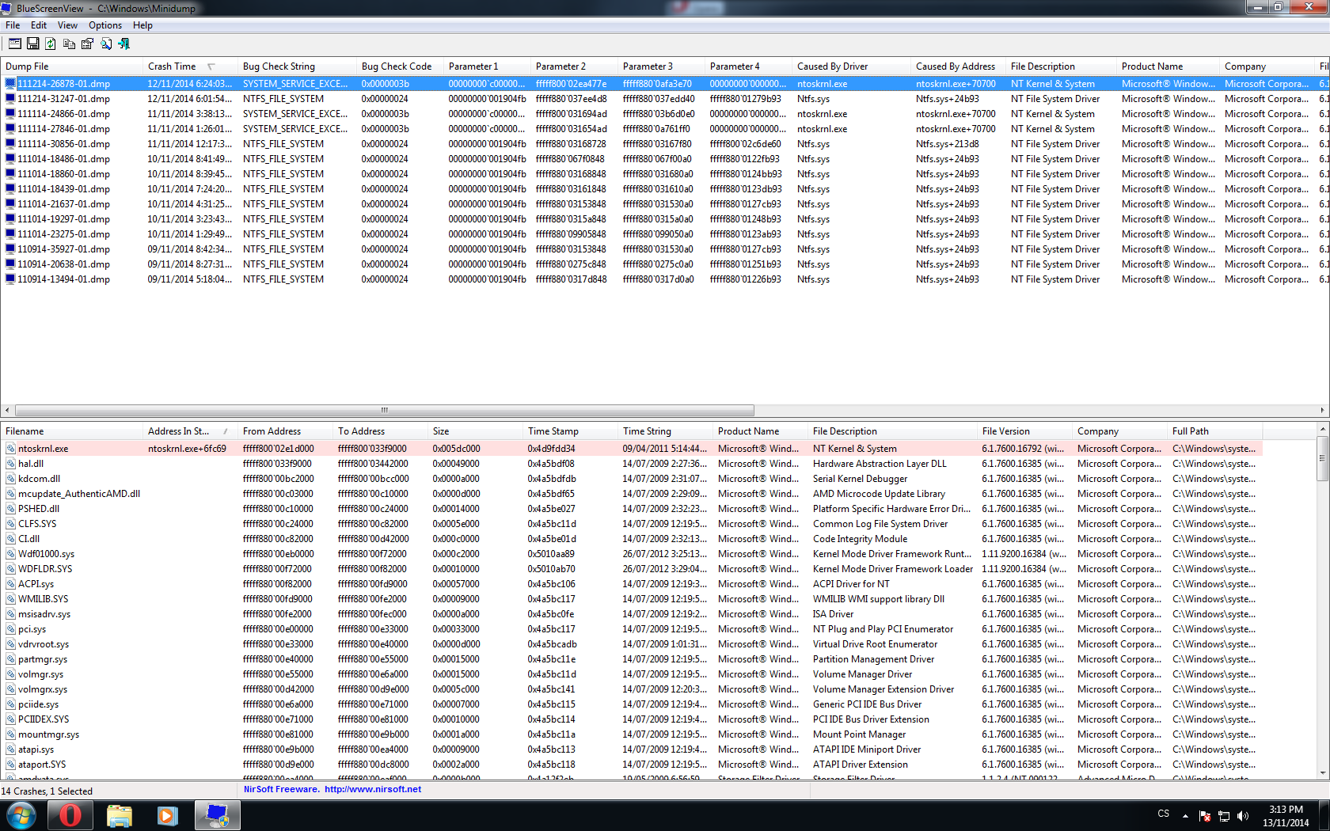Click the Save floppy disk toolbar icon

[33, 44]
